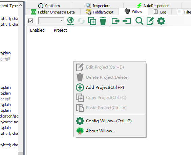
Task: Open the AutoResponder tab
Action: [153, 6]
